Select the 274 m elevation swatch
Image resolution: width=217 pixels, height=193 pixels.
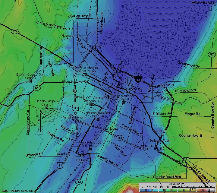click(x=212, y=190)
